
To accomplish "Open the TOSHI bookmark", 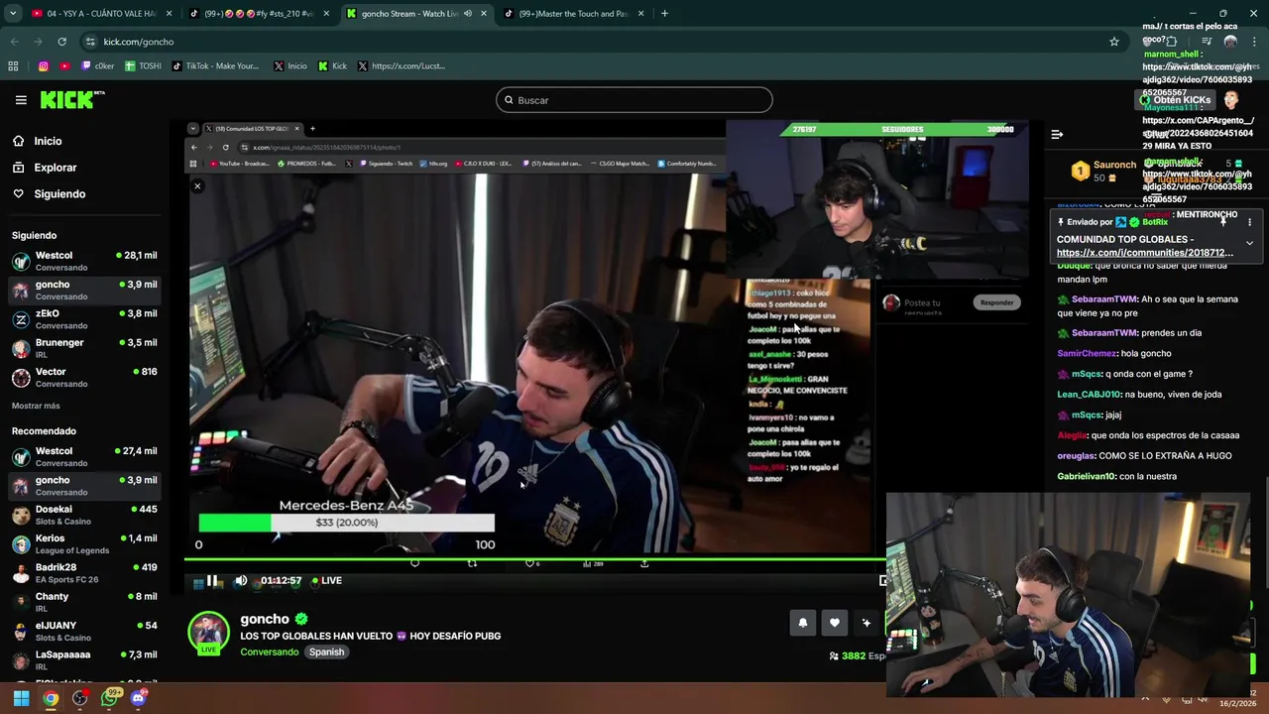I will tap(143, 66).
